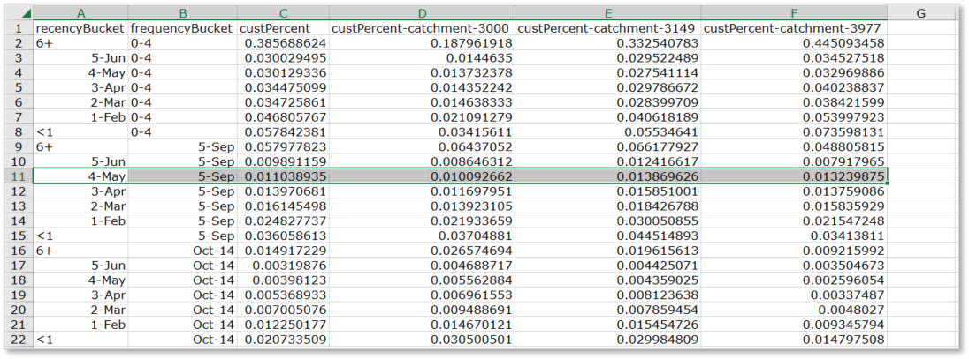Select the custPercent-catchment-3000 header cell
The width and height of the screenshot is (969, 359).
[x=422, y=28]
